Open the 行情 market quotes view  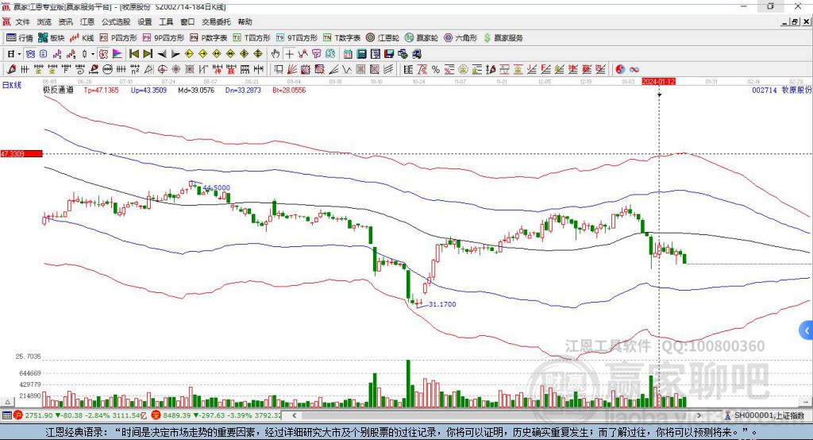[19, 38]
